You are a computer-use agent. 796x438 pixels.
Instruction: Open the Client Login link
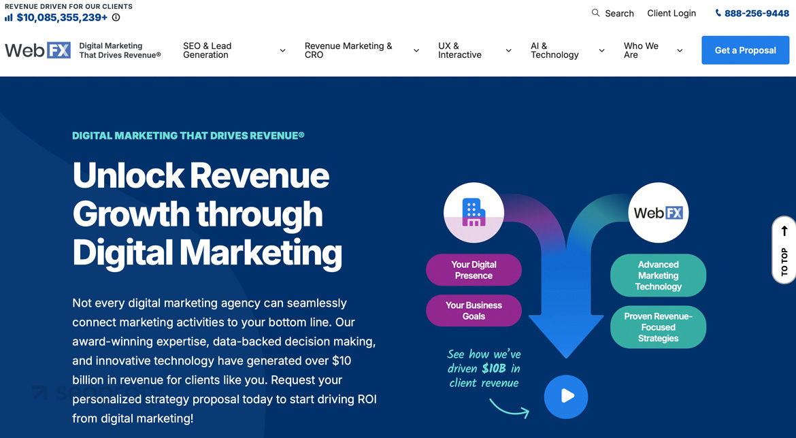coord(671,13)
